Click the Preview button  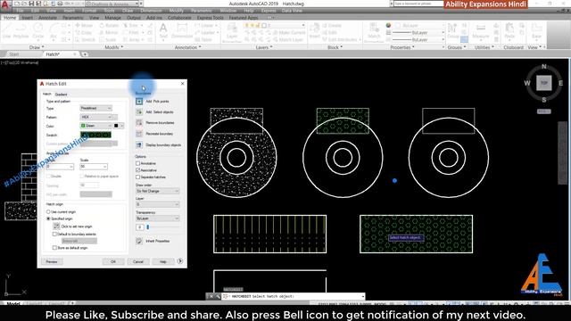click(x=52, y=261)
